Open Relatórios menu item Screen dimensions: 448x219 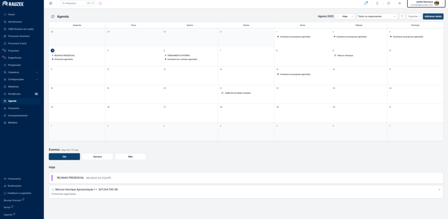coord(14,87)
